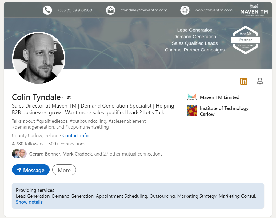The image size is (276, 218).
Task: Click the Sales Director headline text
Action: point(93,109)
